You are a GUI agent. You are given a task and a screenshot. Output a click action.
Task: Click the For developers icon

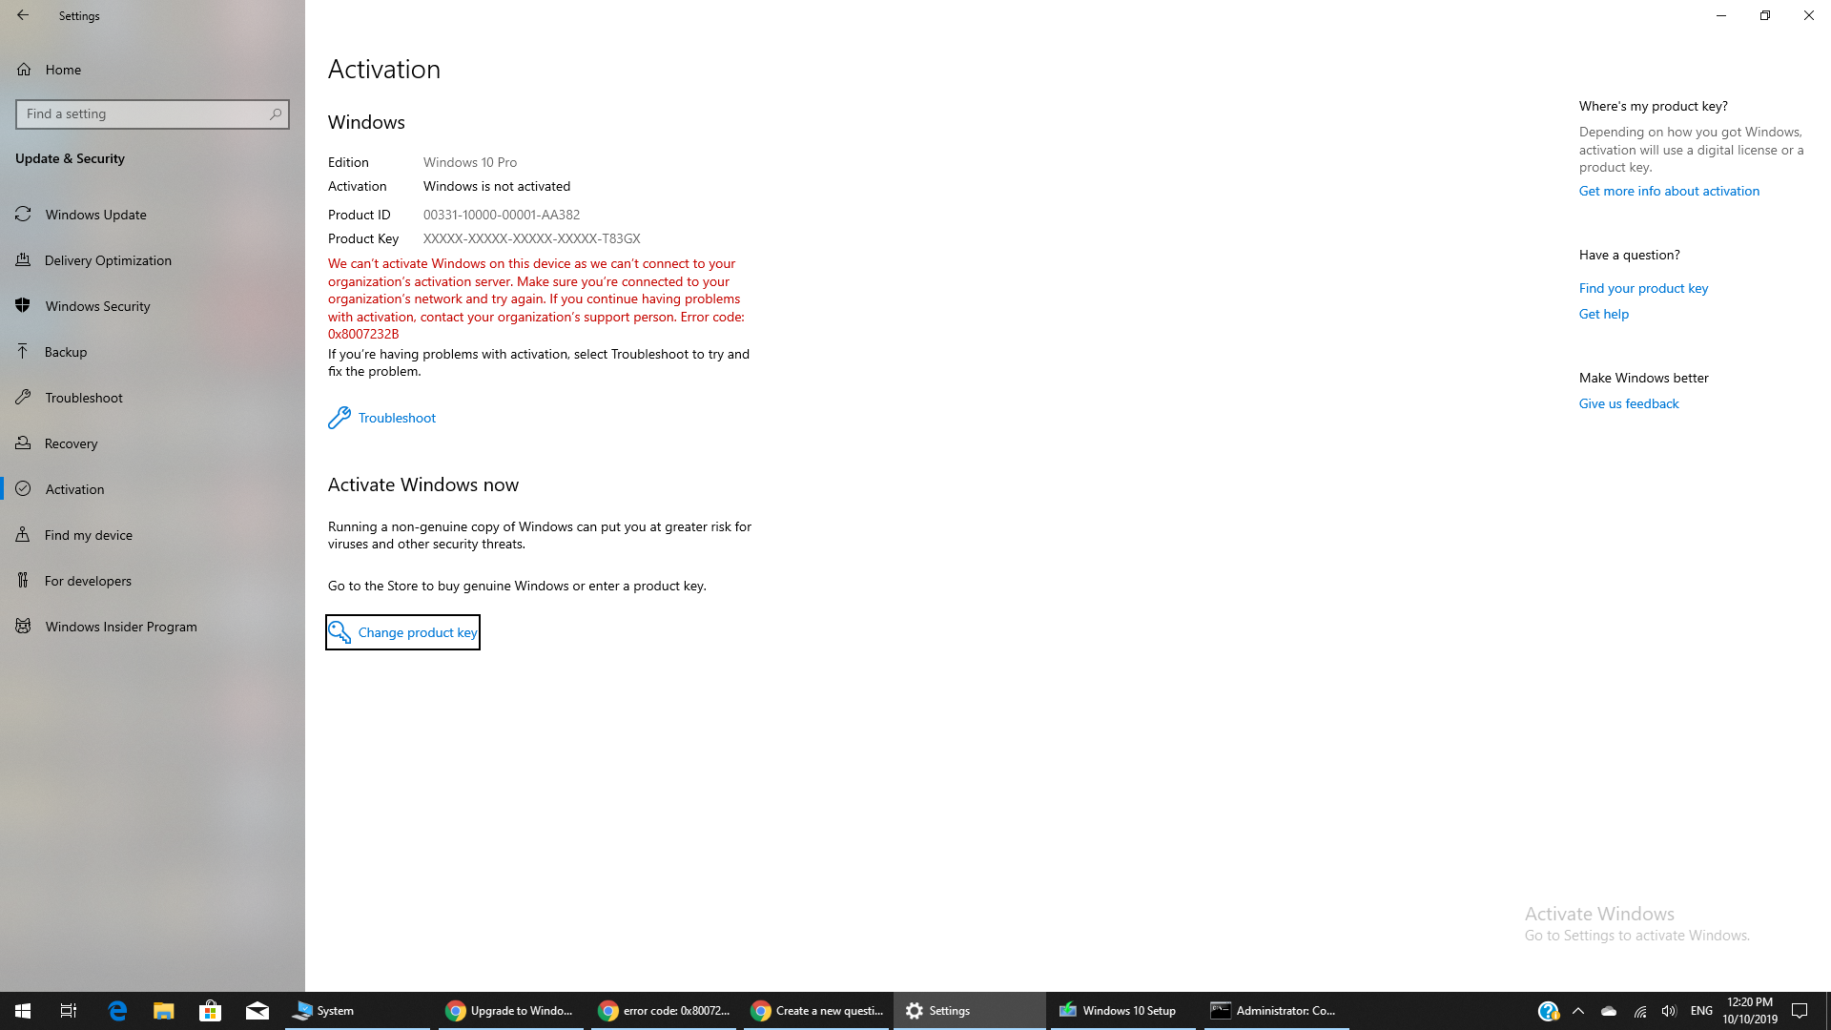click(23, 581)
